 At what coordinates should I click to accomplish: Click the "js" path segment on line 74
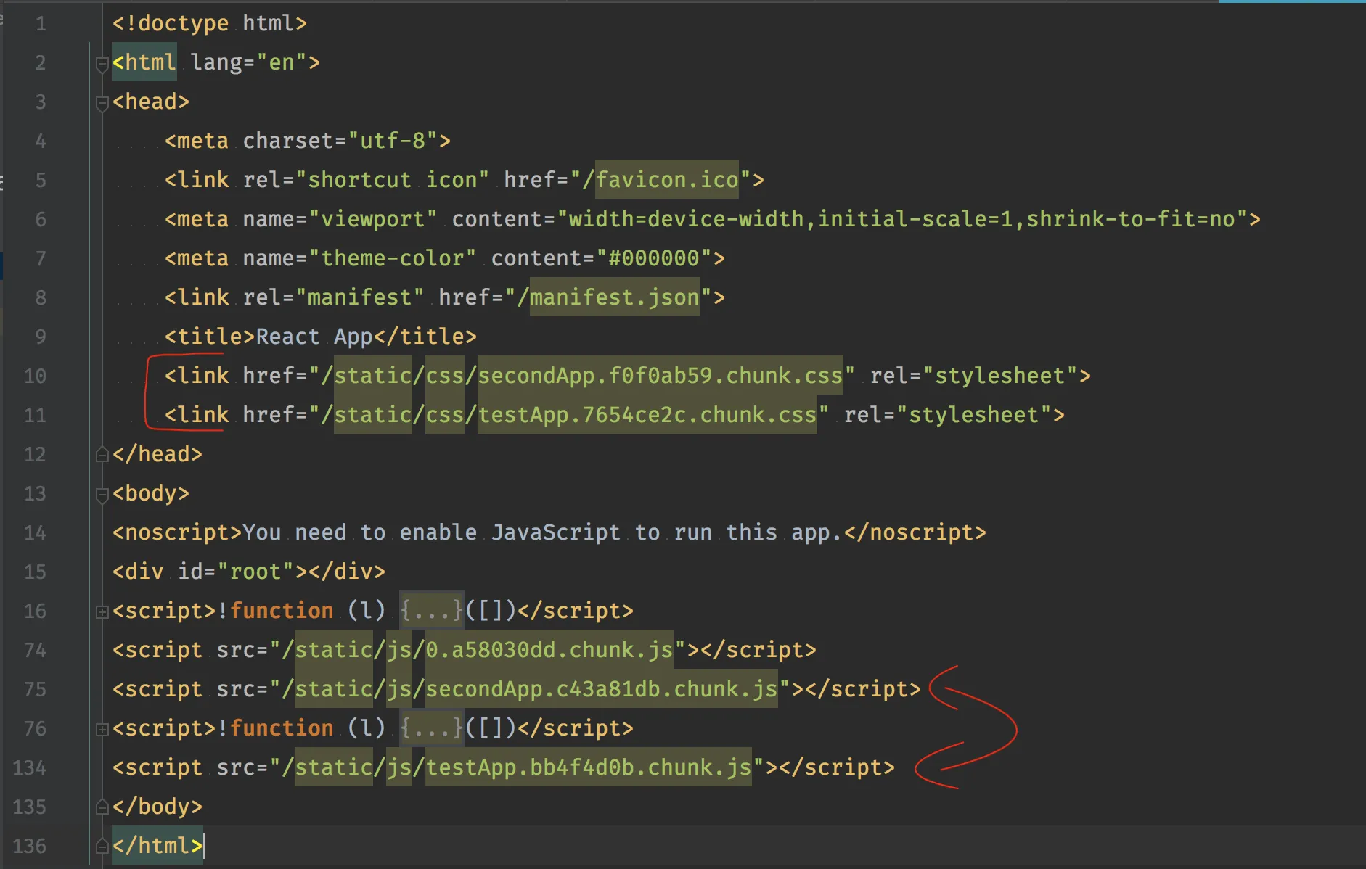pyautogui.click(x=399, y=650)
